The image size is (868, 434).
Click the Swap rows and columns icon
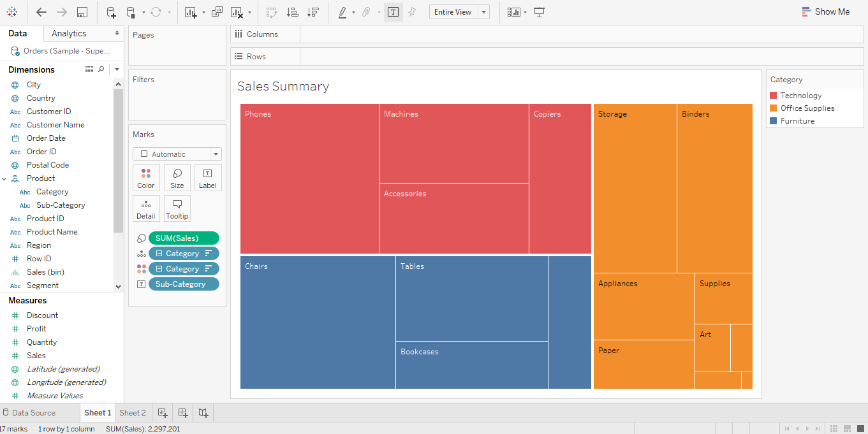[x=272, y=12]
